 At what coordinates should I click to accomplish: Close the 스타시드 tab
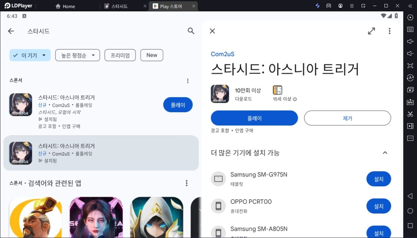tap(145, 6)
